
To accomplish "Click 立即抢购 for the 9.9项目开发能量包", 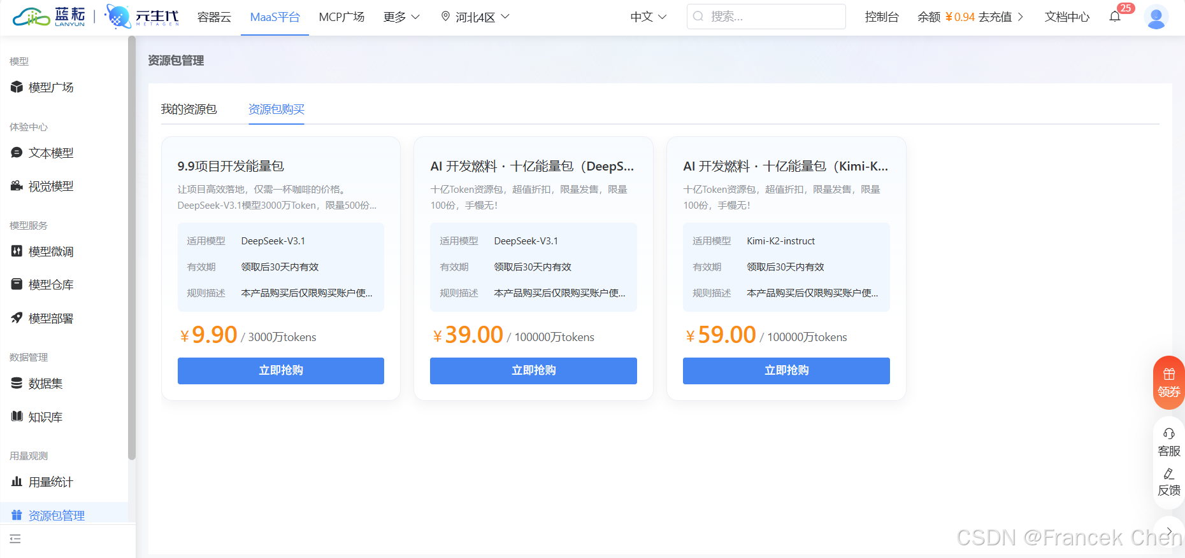I will pos(281,370).
